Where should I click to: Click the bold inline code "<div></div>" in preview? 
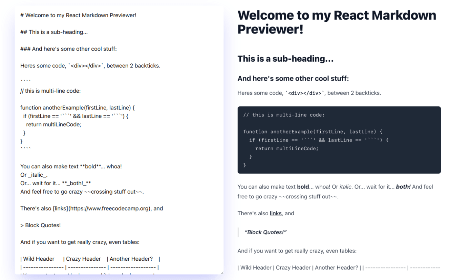point(305,93)
